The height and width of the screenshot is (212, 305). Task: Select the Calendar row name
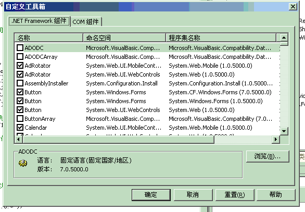tap(36, 128)
